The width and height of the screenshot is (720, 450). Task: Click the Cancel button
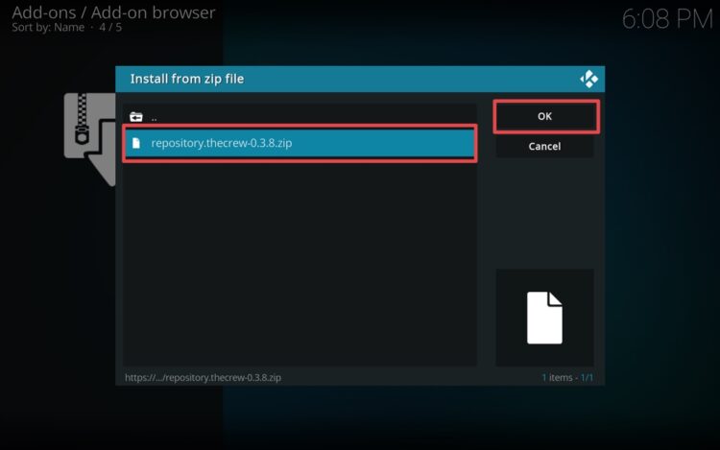(544, 147)
